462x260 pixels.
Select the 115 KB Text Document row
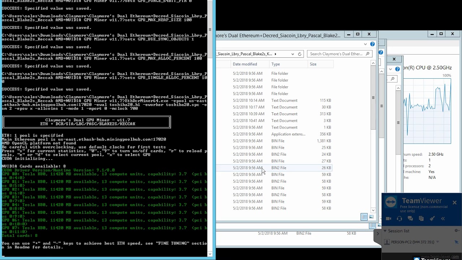point(274,100)
